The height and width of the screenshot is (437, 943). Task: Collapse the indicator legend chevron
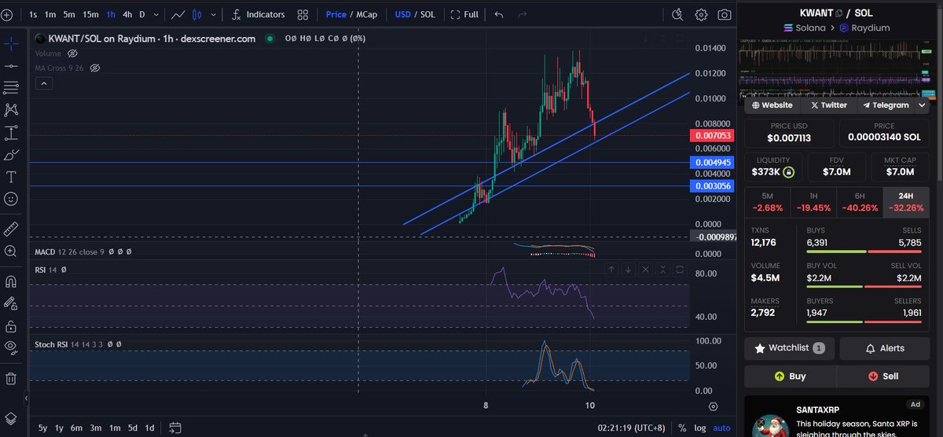point(42,83)
